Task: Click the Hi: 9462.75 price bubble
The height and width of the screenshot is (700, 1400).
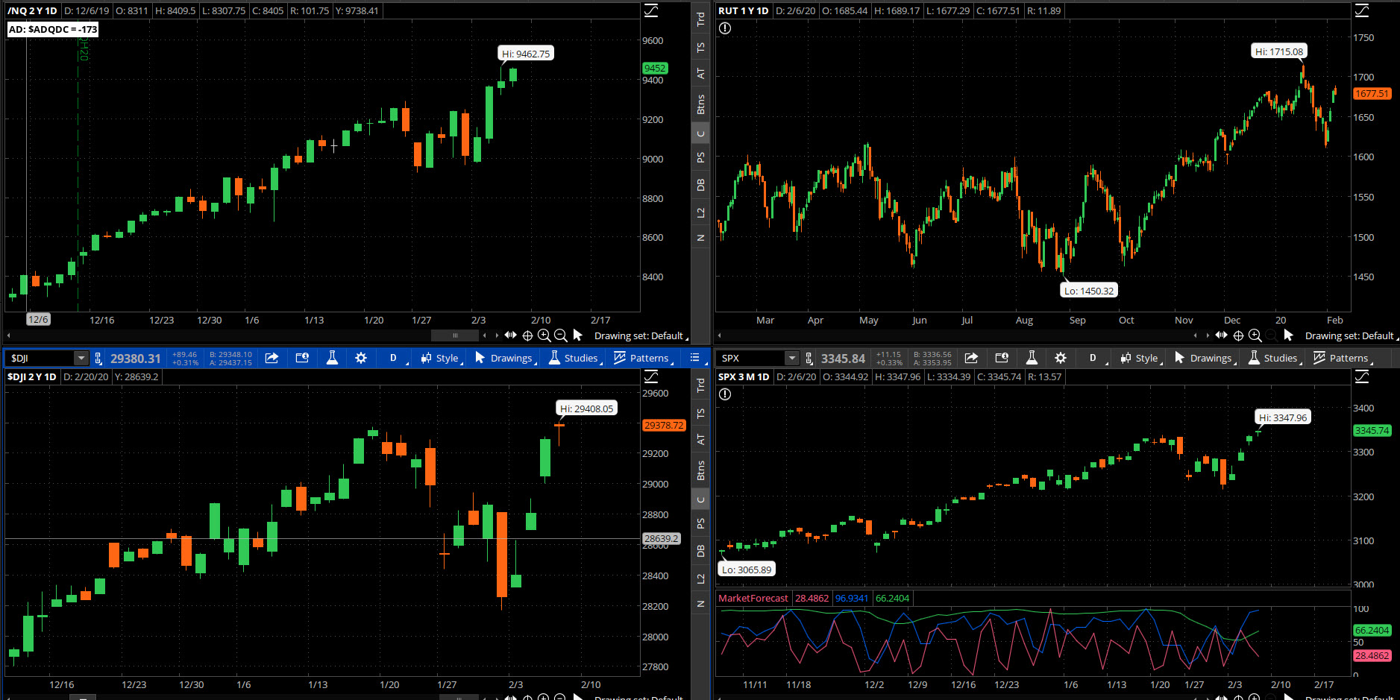Action: click(525, 54)
